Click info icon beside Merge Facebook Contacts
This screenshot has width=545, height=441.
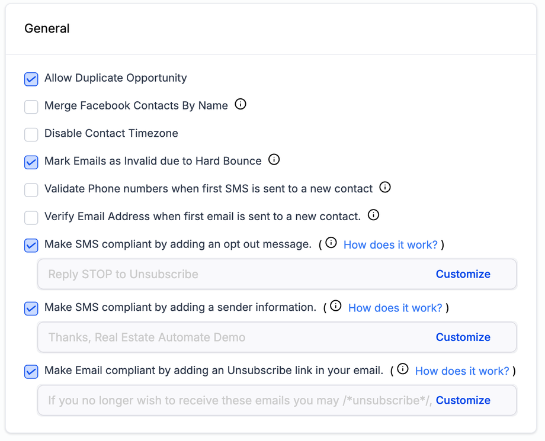(241, 104)
